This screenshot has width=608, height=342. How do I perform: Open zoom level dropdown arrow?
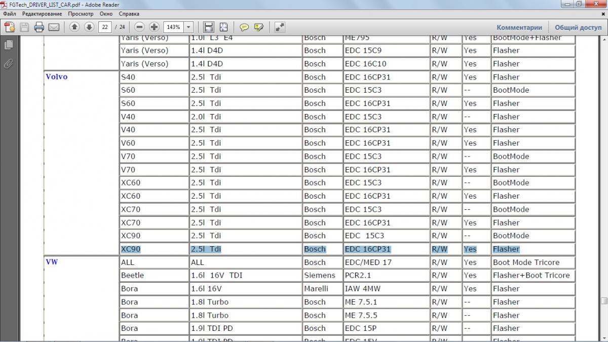tap(189, 27)
